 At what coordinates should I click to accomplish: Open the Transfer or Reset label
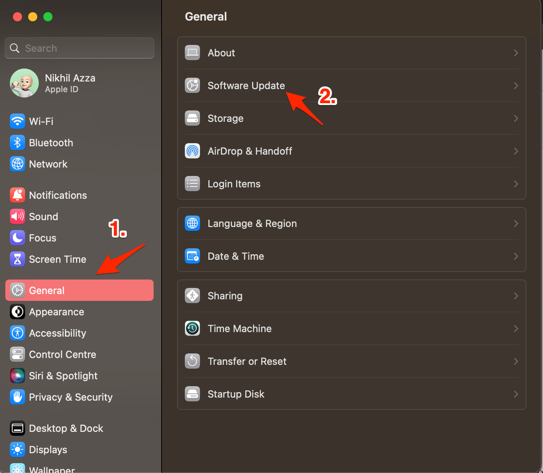click(x=247, y=361)
